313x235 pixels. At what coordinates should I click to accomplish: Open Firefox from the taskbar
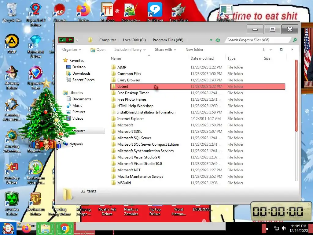[26, 229]
